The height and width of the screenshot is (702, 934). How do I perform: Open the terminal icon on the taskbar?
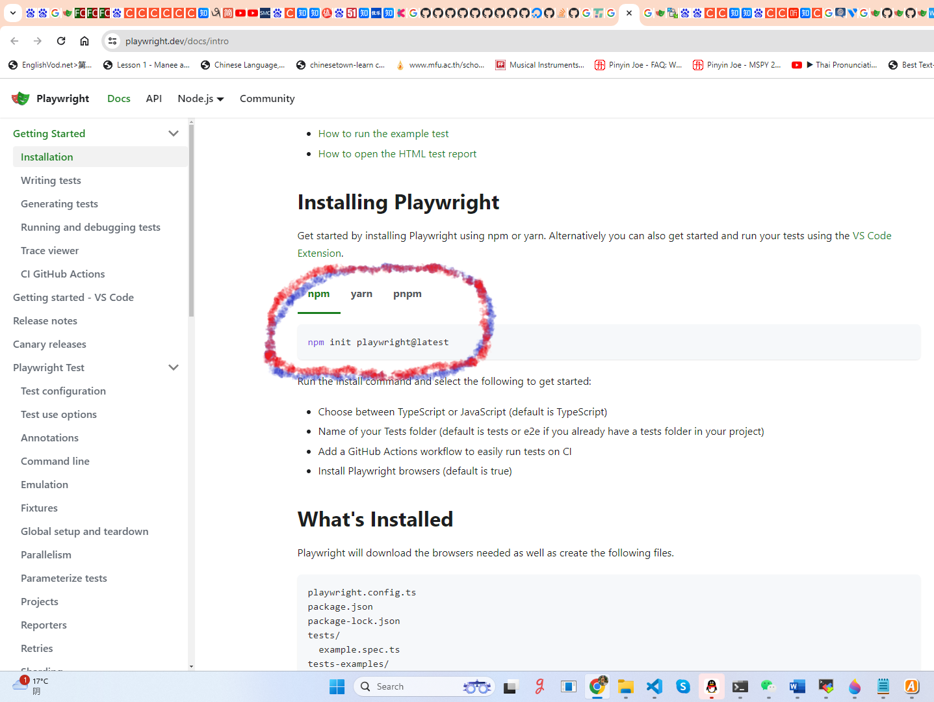(740, 686)
